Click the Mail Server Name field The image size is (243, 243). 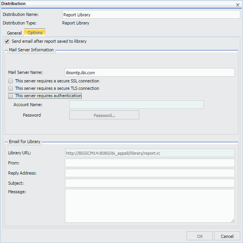150,72
